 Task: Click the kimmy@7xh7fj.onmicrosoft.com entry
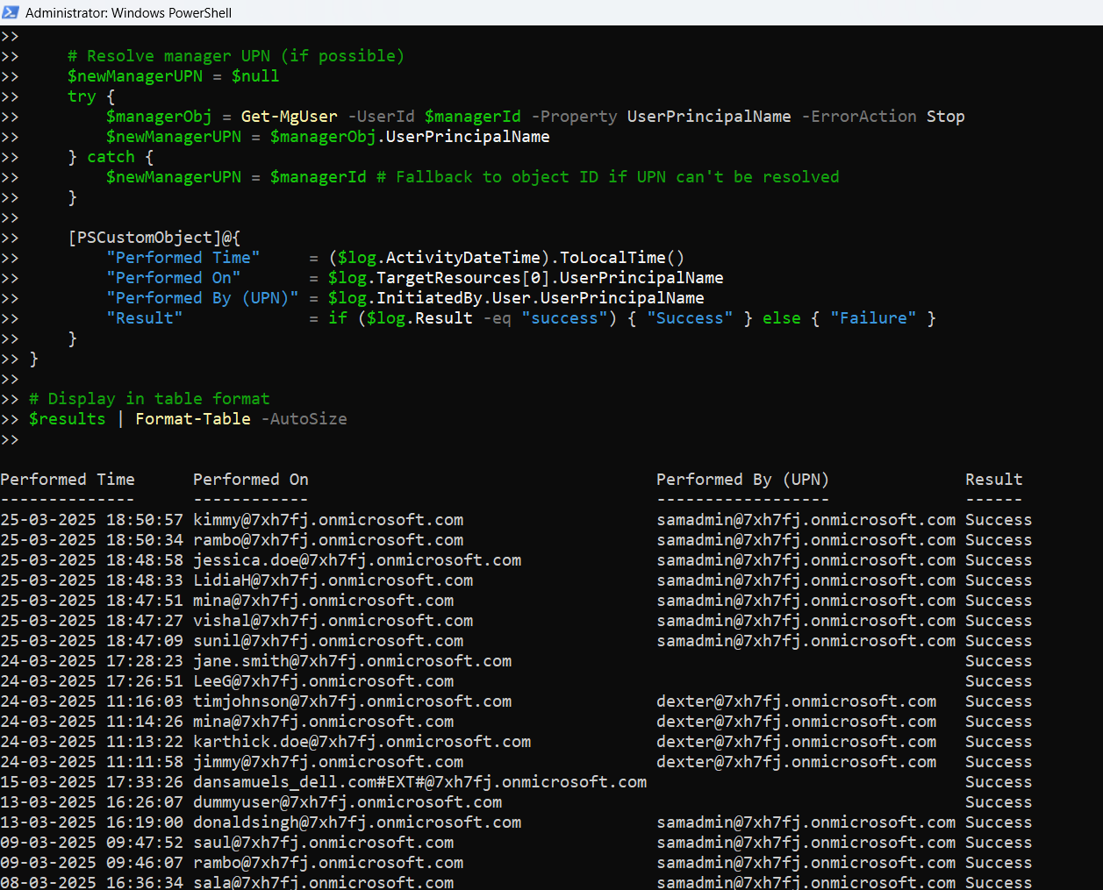(x=328, y=520)
